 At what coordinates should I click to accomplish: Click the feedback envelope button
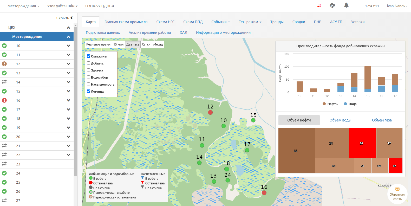[397, 190]
